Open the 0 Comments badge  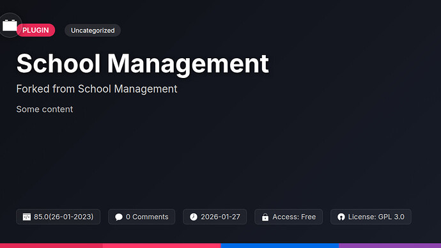point(141,217)
